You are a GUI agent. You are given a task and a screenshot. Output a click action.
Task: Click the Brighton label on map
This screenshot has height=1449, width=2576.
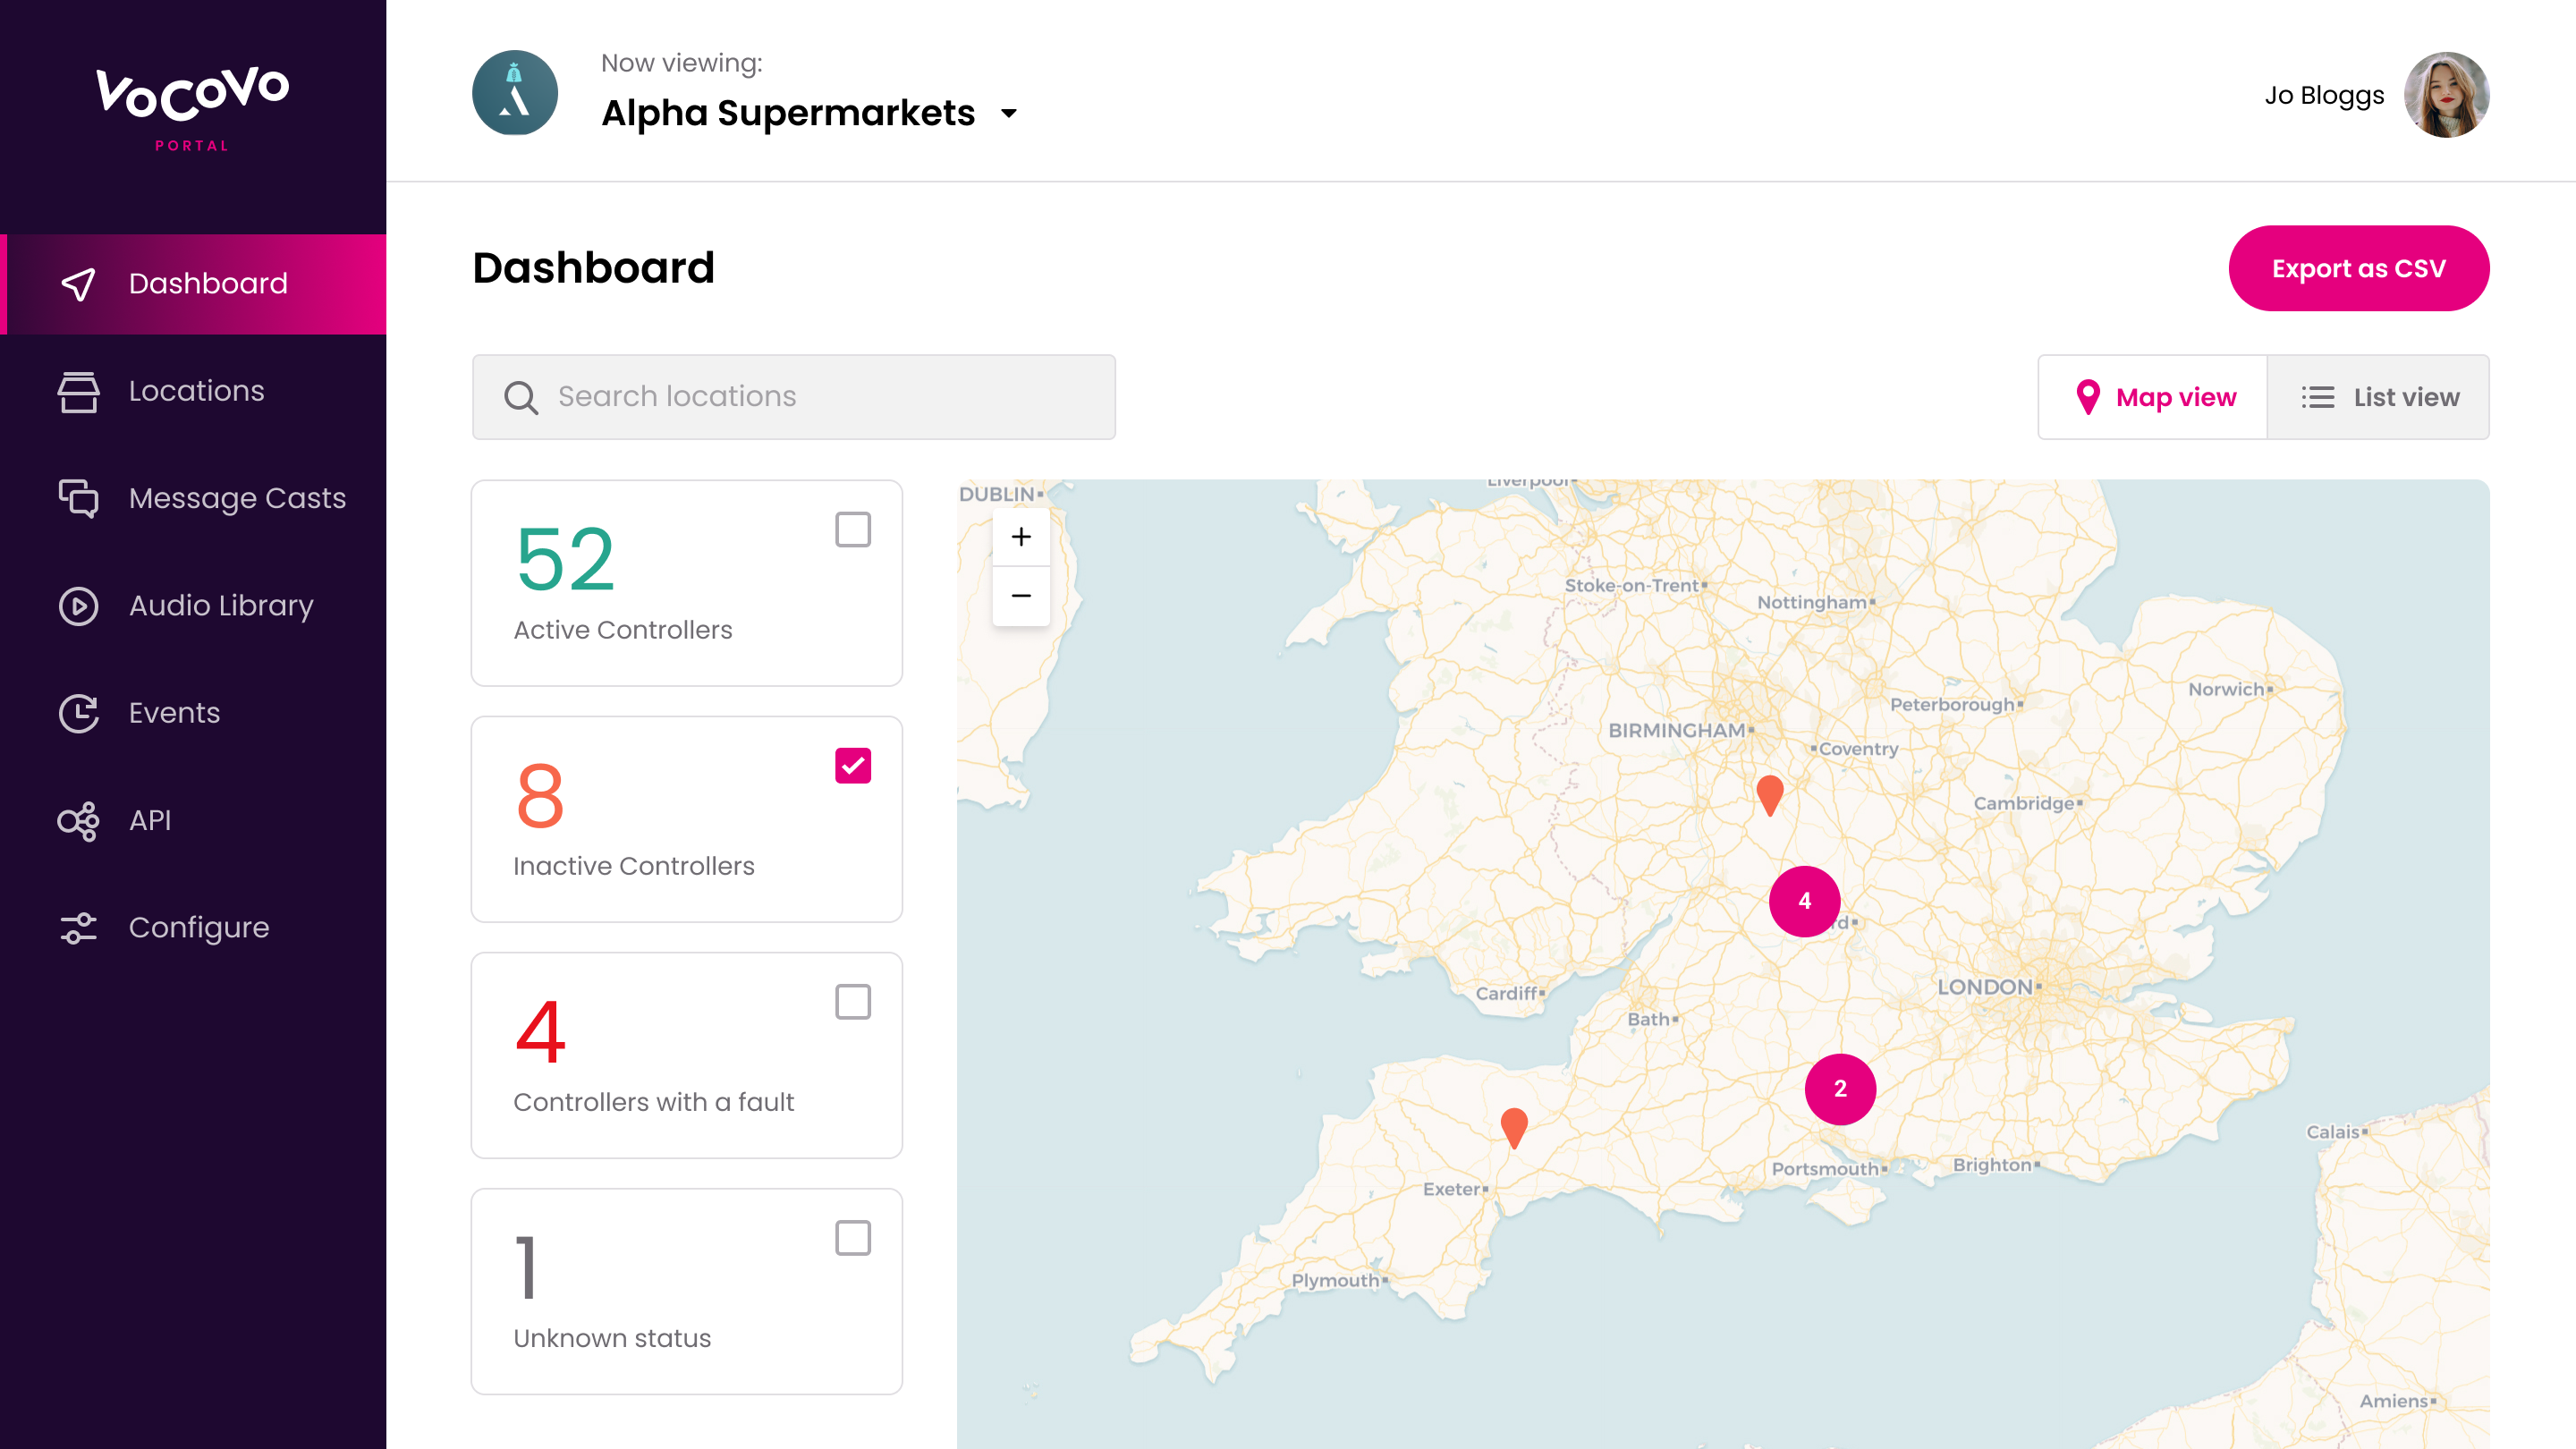coord(1992,1165)
